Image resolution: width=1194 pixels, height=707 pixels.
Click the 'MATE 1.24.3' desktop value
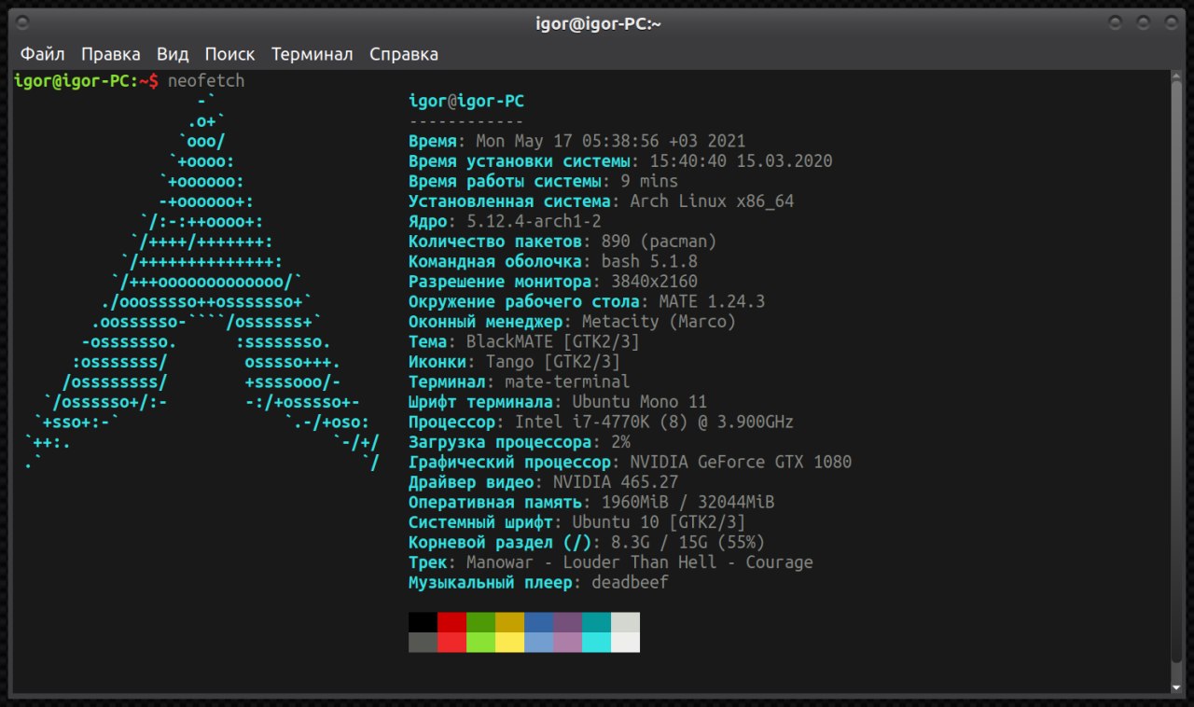(x=713, y=301)
